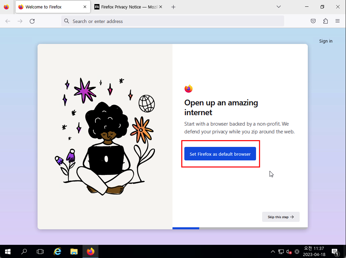Image resolution: width=346 pixels, height=258 pixels.
Task: Open the Save to Pocket icon
Action: [x=313, y=21]
